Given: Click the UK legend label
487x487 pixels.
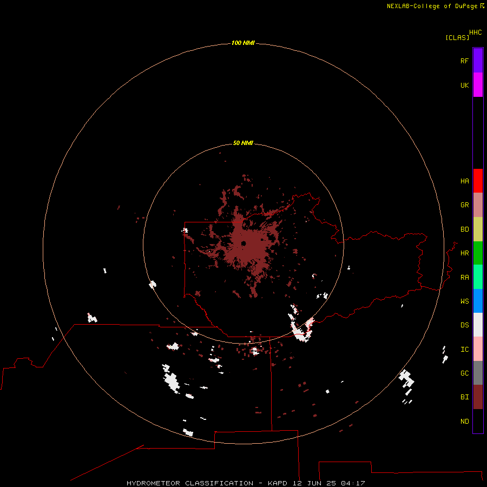Looking at the screenshot, I should click(464, 85).
